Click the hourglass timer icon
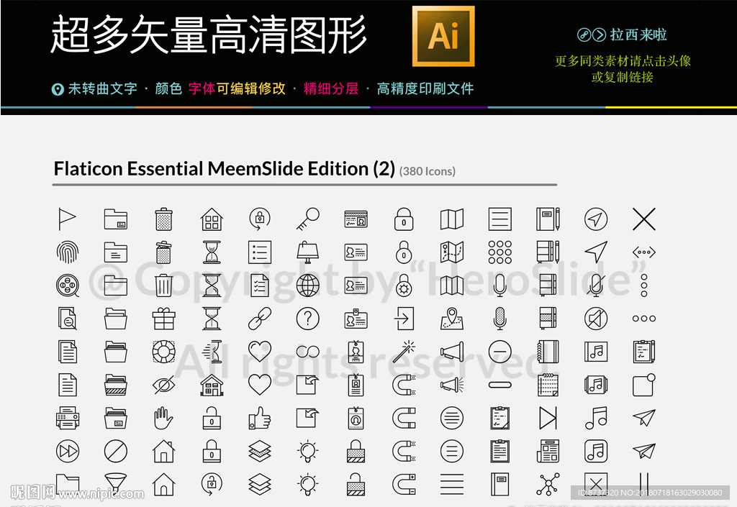 (212, 252)
